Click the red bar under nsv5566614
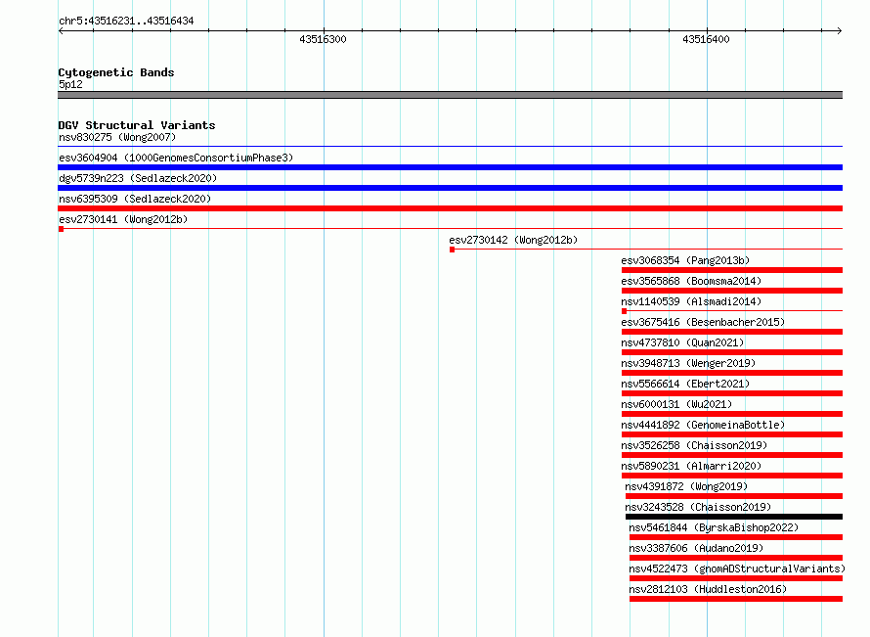The image size is (870, 637). click(x=732, y=393)
